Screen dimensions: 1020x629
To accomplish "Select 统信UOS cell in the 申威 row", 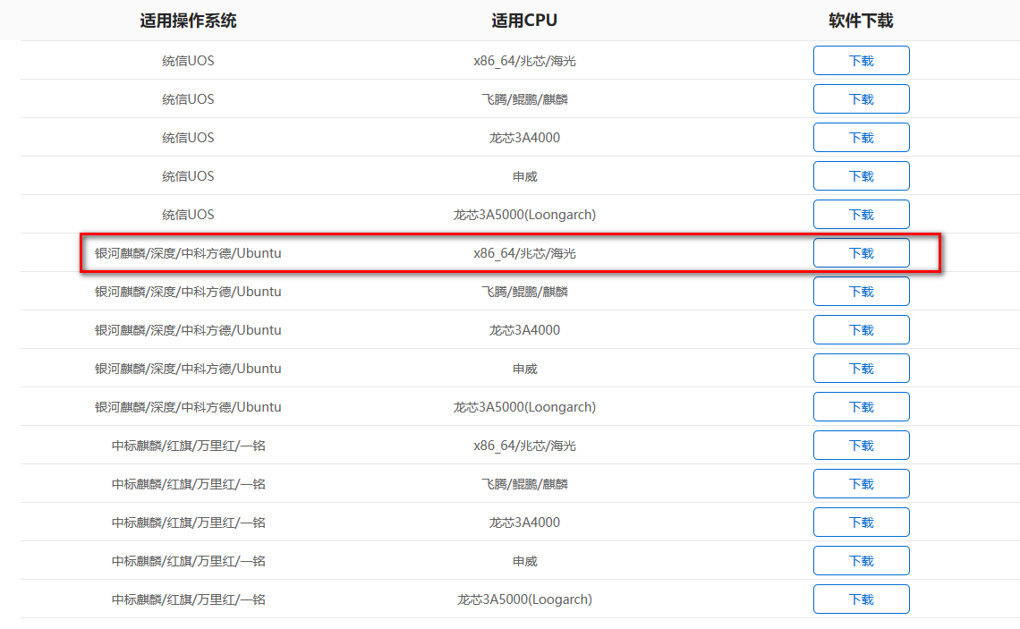I will point(188,175).
